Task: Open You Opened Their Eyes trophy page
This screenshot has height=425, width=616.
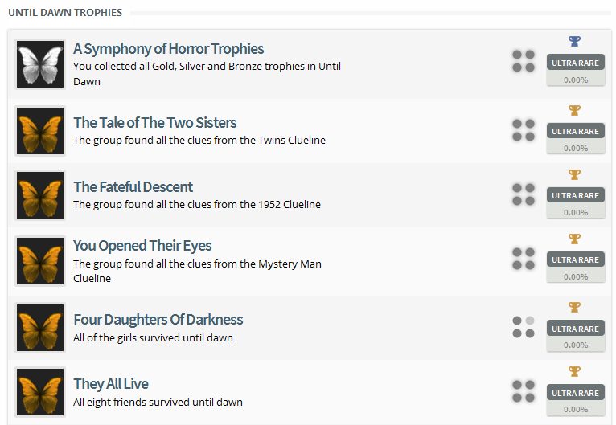Action: pos(142,246)
